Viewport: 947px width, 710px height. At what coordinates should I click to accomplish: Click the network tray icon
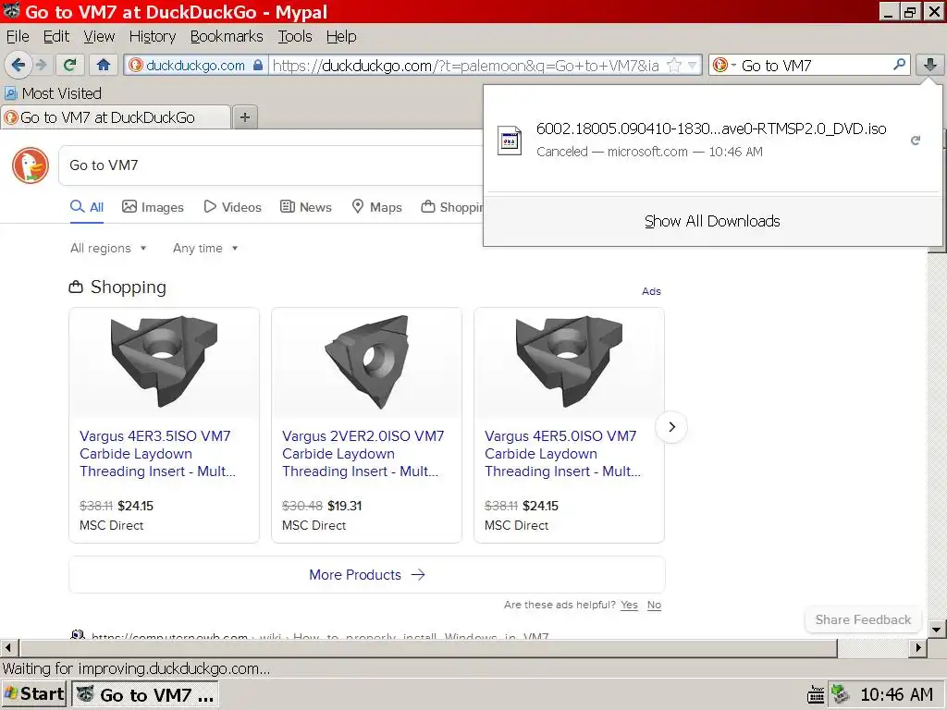click(840, 695)
